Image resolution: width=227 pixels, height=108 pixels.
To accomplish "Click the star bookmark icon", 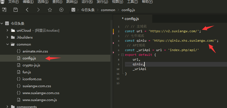I will [x=50, y=10].
